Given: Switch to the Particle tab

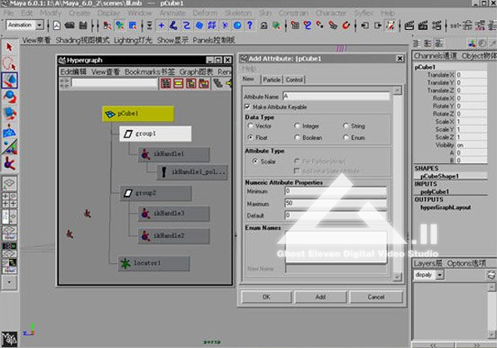Looking at the screenshot, I should point(271,80).
